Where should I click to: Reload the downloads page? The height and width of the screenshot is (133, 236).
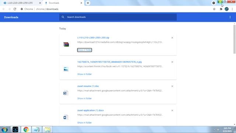coord(15,9)
